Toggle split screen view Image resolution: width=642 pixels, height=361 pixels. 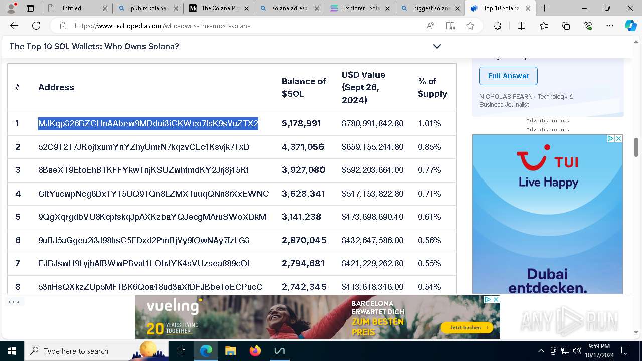[521, 26]
